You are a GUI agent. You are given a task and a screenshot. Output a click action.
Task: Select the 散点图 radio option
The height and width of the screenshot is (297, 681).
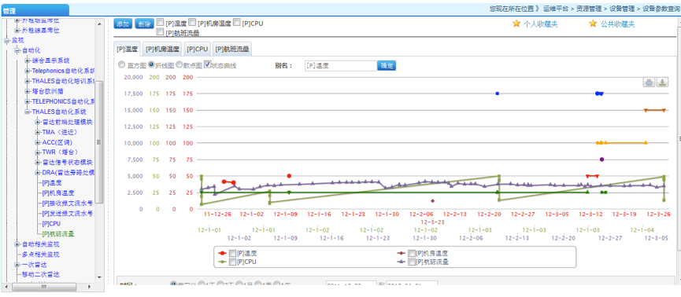pos(179,64)
